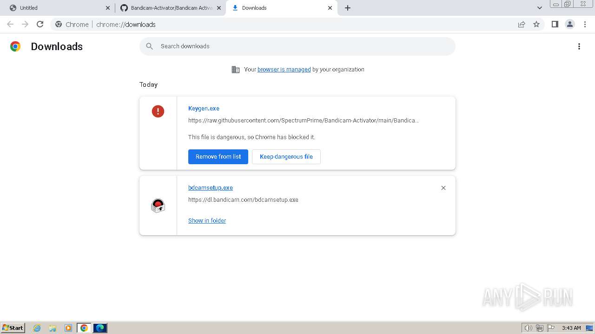Click Keep dangerous file button
The height and width of the screenshot is (334, 595).
286,157
